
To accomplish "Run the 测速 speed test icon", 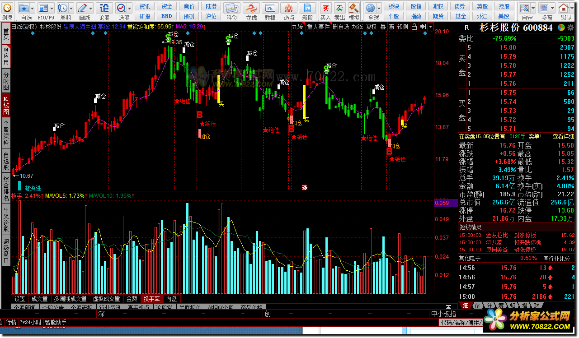I will (6, 8).
